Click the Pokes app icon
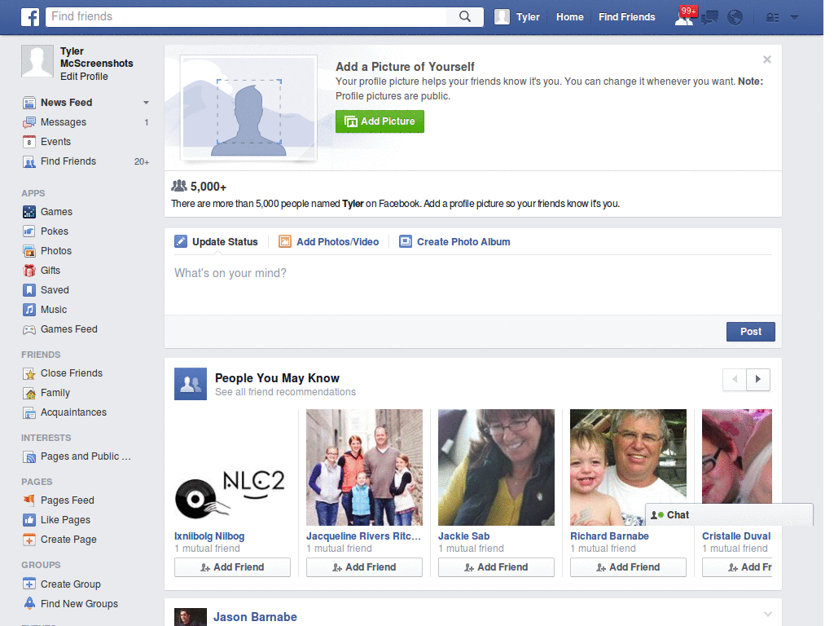Image resolution: width=834 pixels, height=626 pixels. click(29, 231)
